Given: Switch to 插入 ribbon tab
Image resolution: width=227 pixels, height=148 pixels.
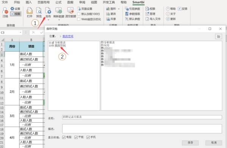Looking at the screenshot, I should [x=28, y=2].
